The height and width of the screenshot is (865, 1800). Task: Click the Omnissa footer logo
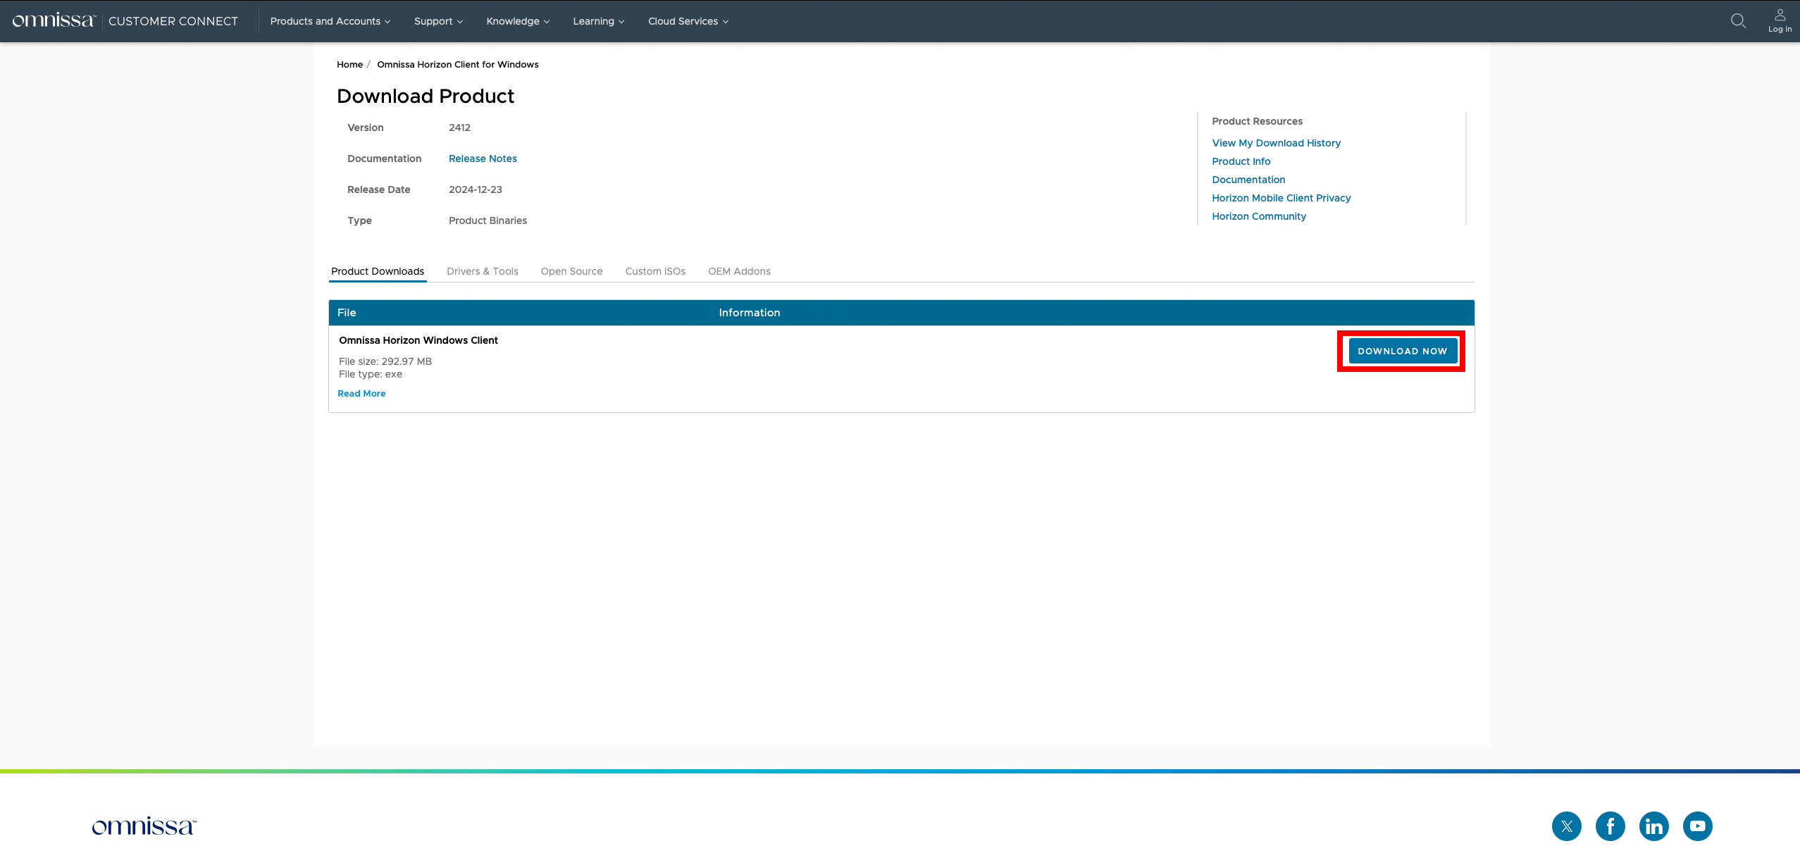tap(144, 826)
